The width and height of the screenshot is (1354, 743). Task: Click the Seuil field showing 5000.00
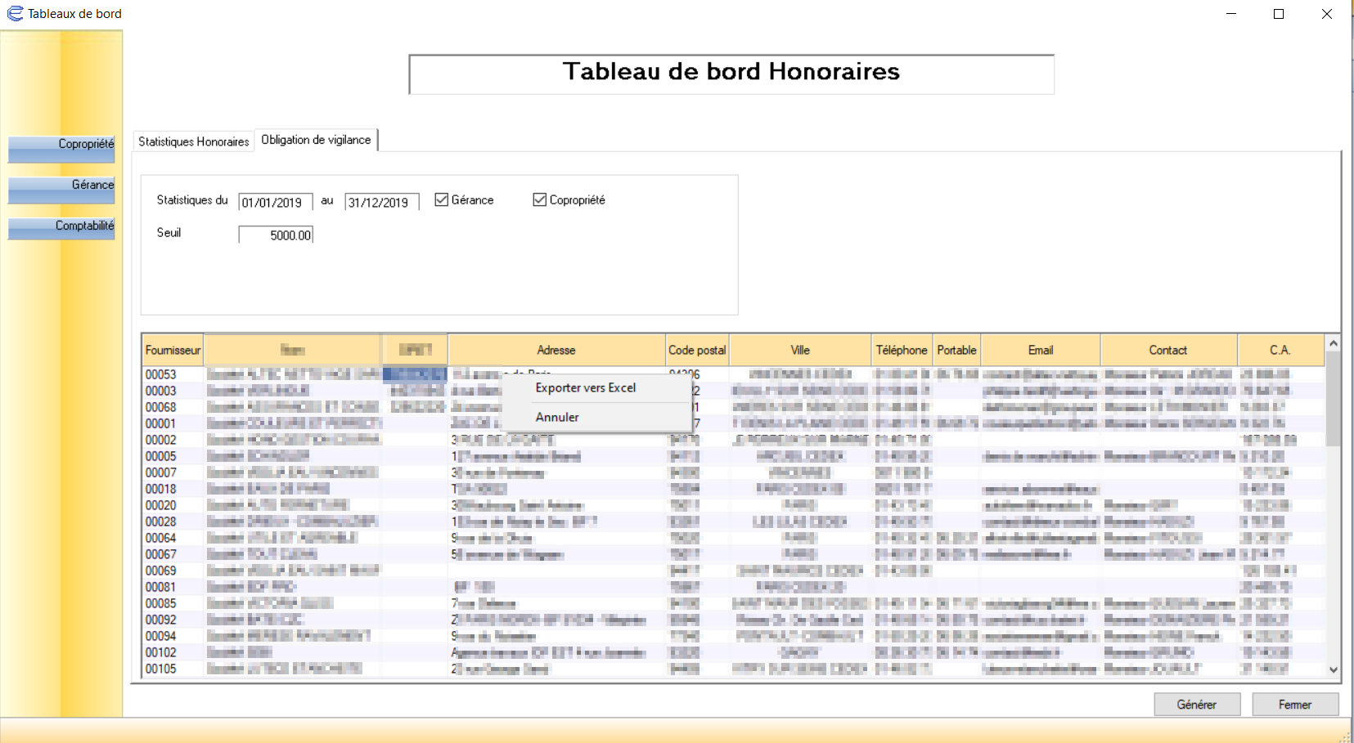[x=276, y=235]
